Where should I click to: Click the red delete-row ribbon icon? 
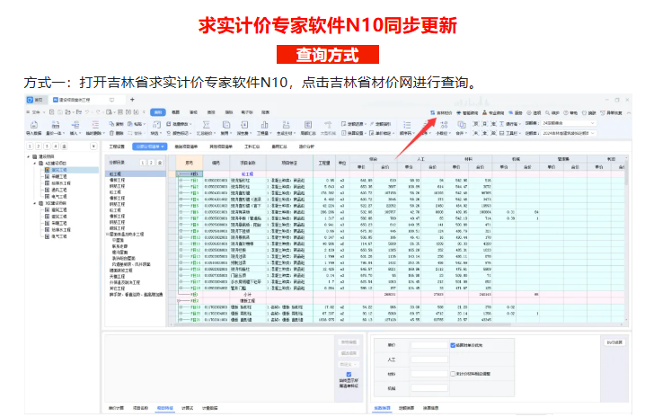95,125
